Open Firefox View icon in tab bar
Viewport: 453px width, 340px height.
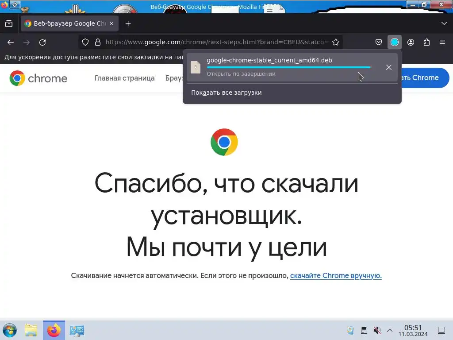(9, 24)
